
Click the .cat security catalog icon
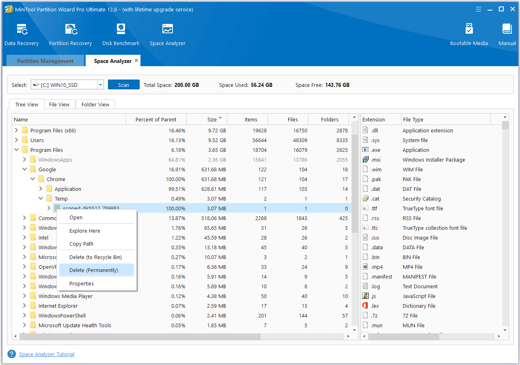point(365,199)
